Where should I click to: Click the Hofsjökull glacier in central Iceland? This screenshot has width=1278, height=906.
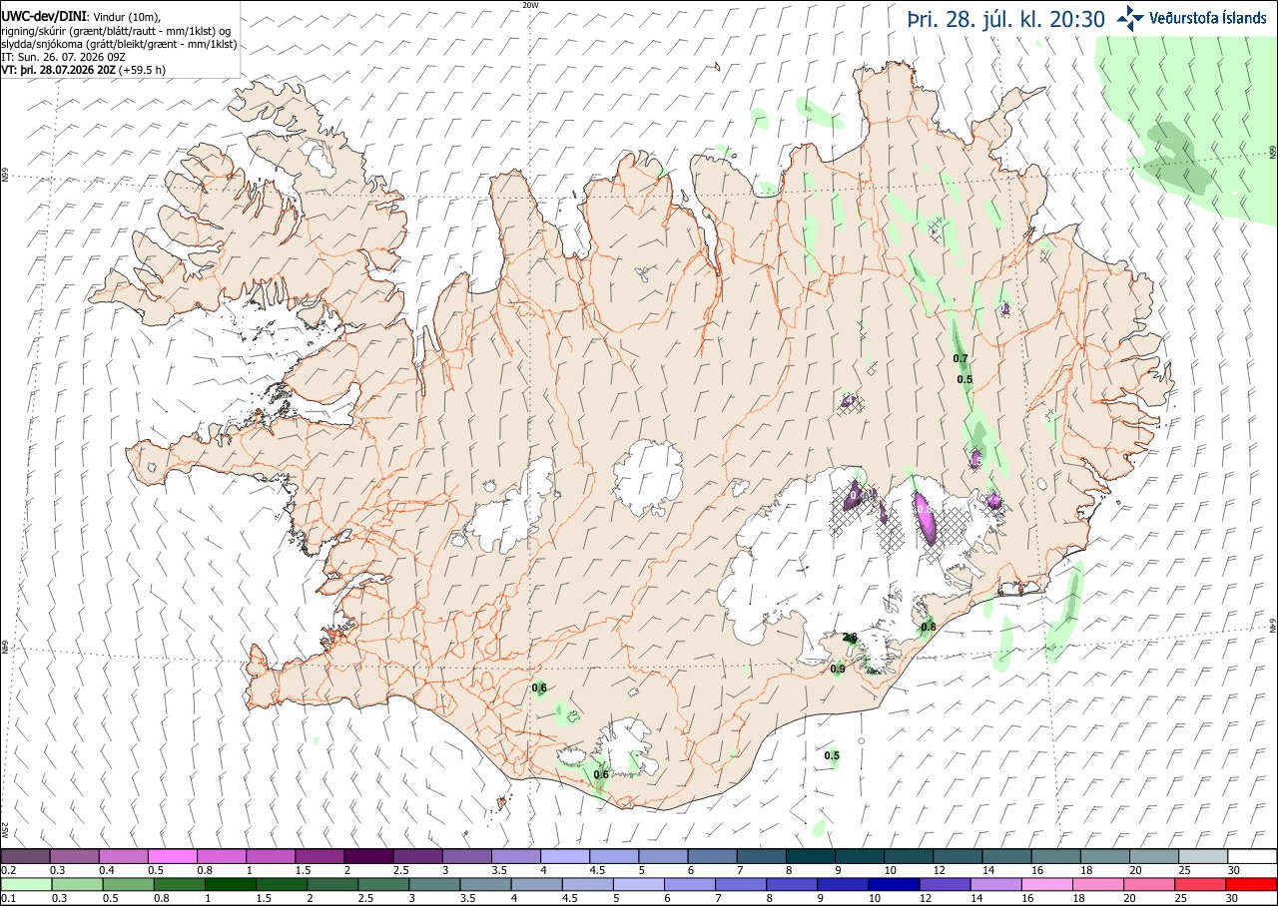coord(649,476)
